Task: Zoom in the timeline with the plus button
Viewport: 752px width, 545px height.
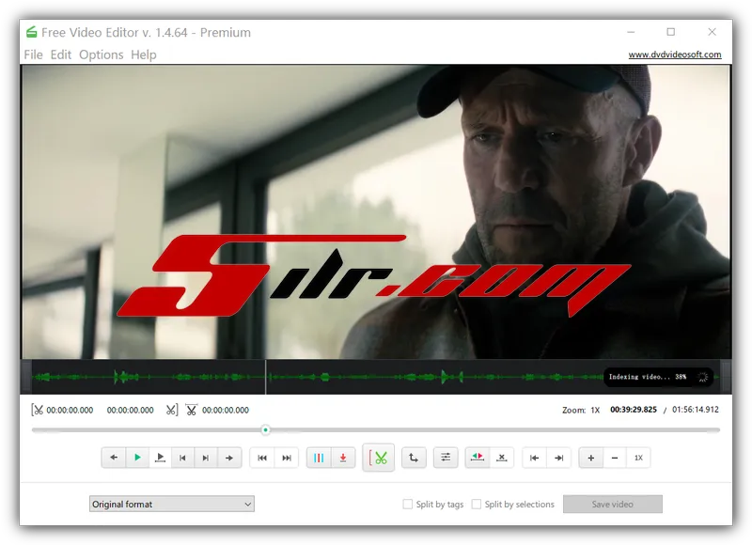Action: click(591, 458)
